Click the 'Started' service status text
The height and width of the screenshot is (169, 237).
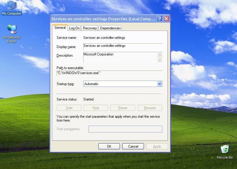pos(88,99)
